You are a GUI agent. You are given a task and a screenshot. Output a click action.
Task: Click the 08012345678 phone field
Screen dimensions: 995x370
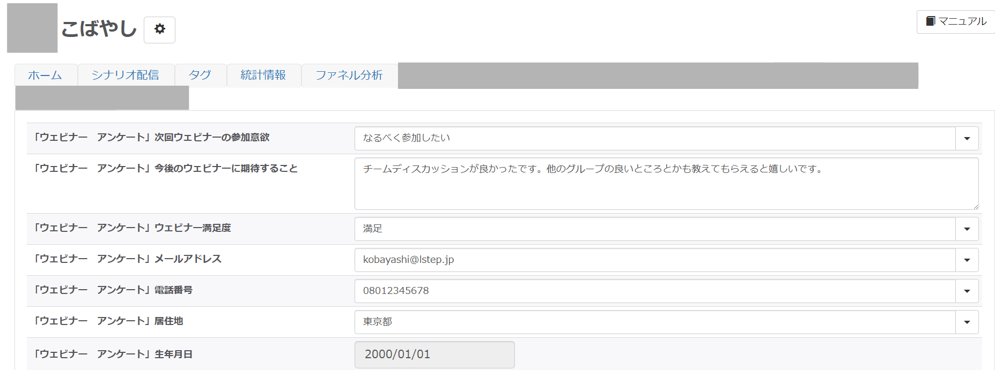click(655, 291)
